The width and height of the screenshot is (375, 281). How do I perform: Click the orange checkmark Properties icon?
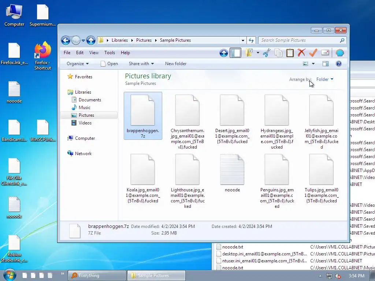313,53
